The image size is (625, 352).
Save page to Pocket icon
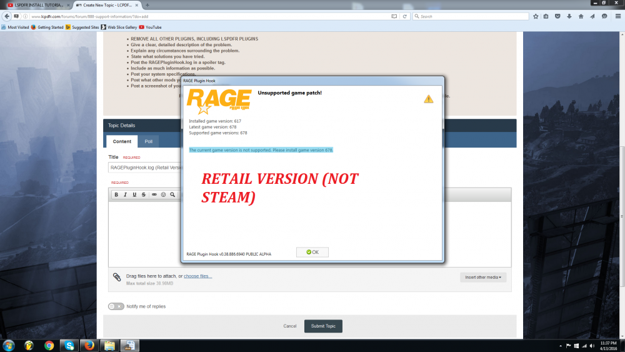click(557, 16)
